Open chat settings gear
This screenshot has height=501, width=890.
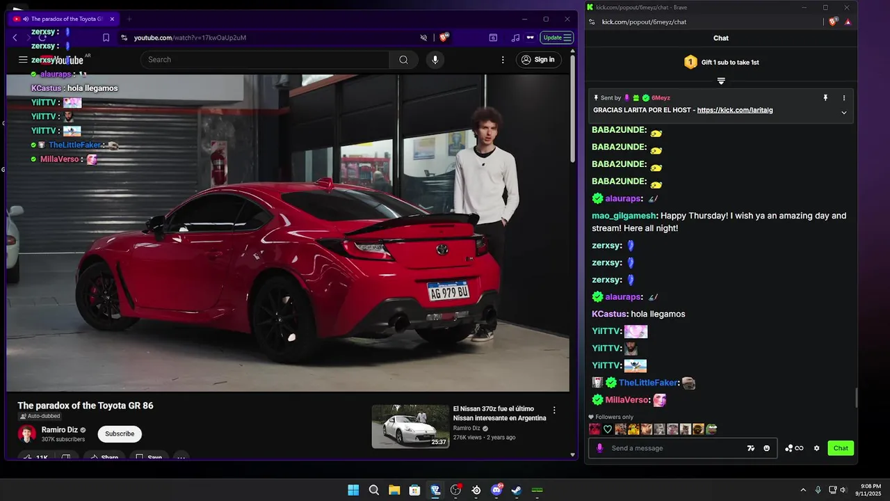(817, 448)
